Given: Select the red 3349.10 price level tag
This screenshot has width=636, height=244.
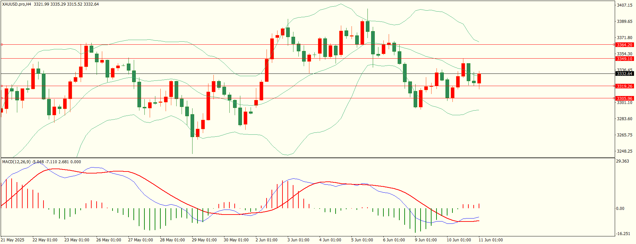Looking at the screenshot, I should pyautogui.click(x=624, y=59).
